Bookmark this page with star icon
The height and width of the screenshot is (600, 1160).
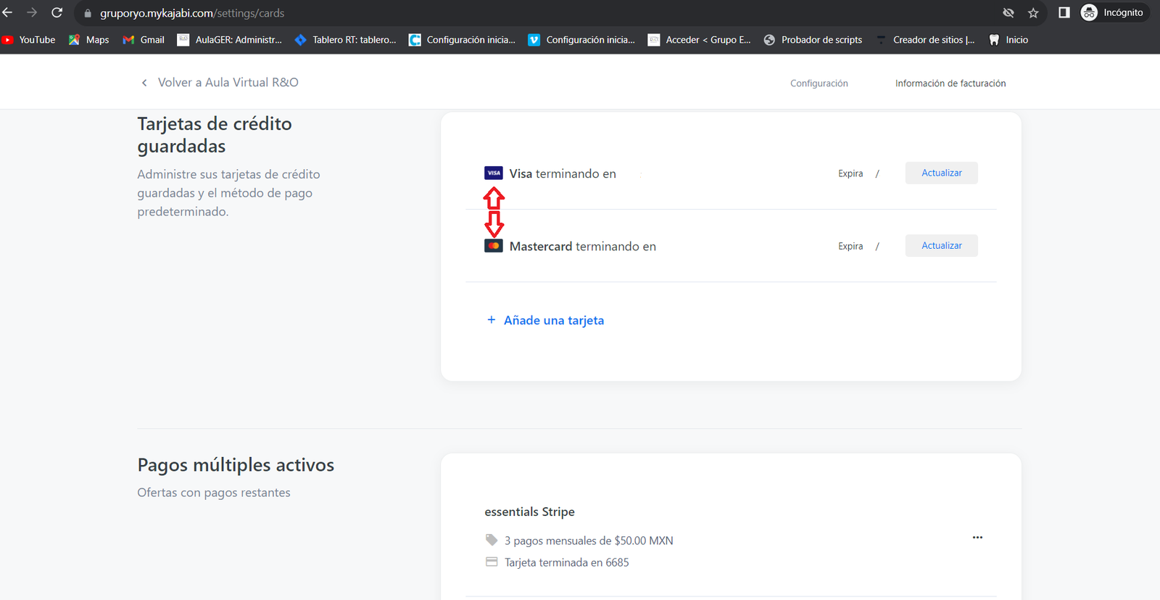[1033, 13]
